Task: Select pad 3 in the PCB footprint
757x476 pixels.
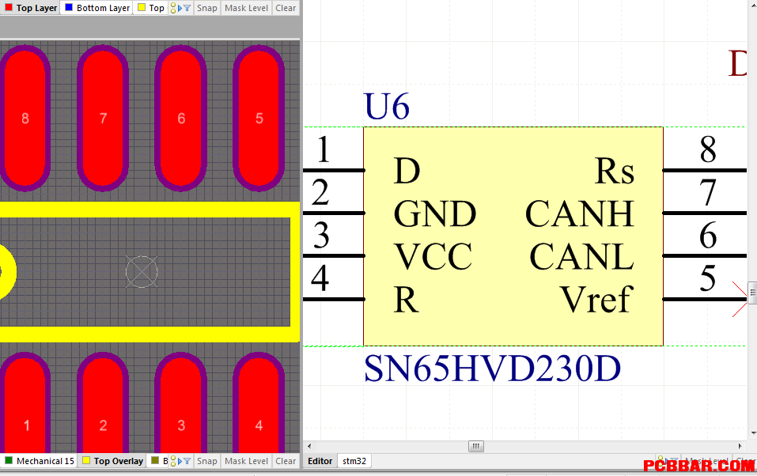Action: click(181, 403)
